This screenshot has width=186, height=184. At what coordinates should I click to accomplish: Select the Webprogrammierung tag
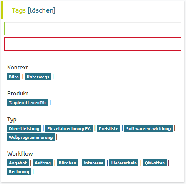coord(31,137)
